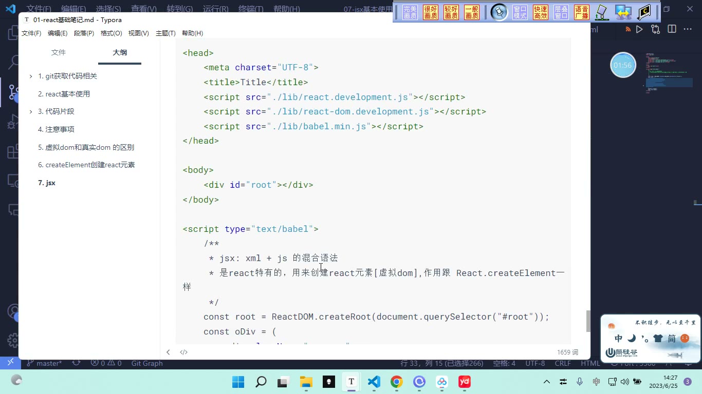Open Typora 格式(O) menu
This screenshot has width=702, height=394.
pos(112,33)
